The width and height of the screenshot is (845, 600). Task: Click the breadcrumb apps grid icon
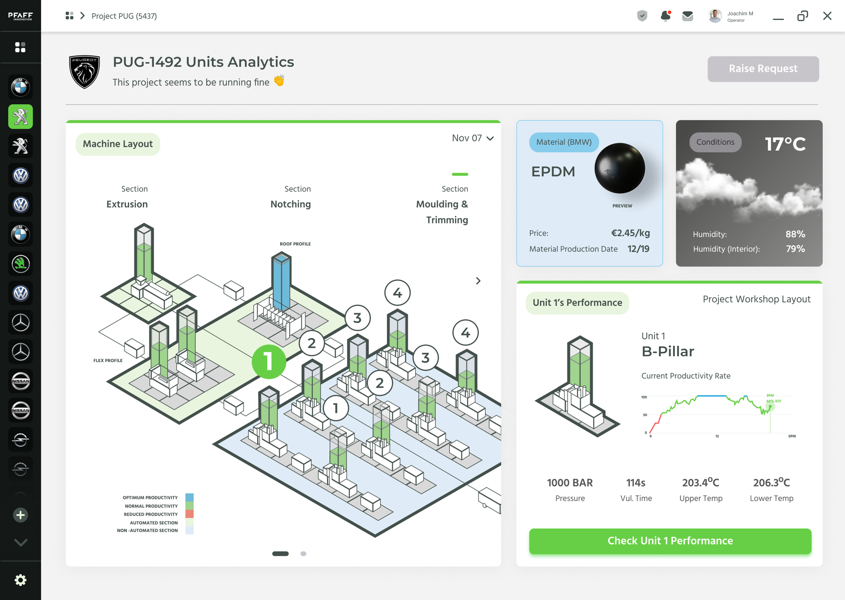pos(69,16)
